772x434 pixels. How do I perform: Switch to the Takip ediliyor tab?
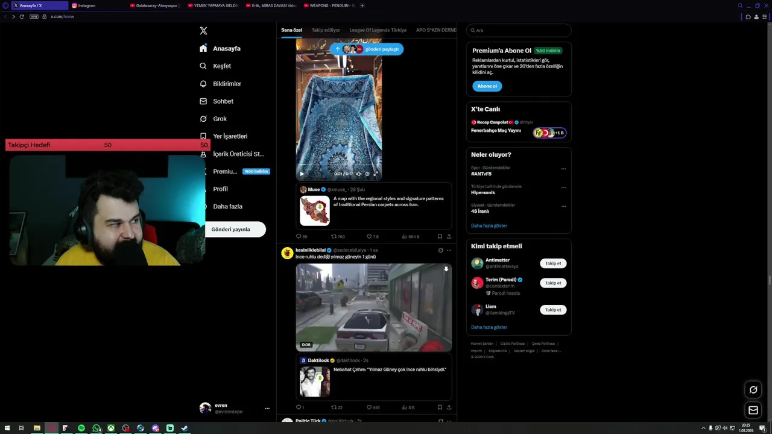326,30
